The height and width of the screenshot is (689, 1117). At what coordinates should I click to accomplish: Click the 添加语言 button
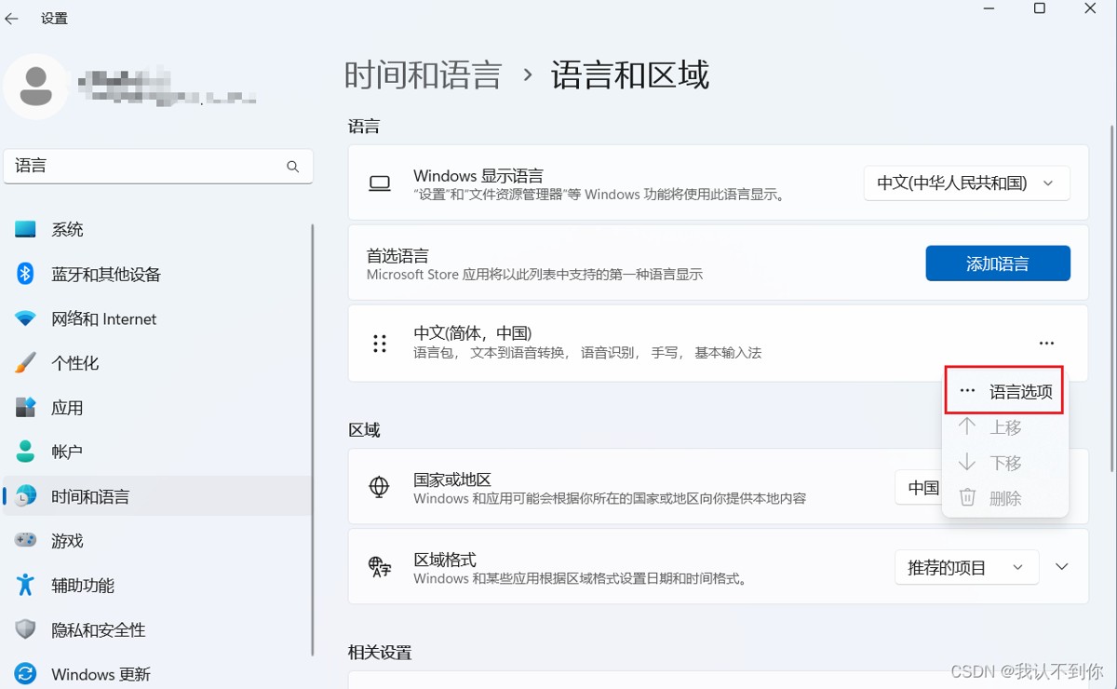tap(998, 263)
